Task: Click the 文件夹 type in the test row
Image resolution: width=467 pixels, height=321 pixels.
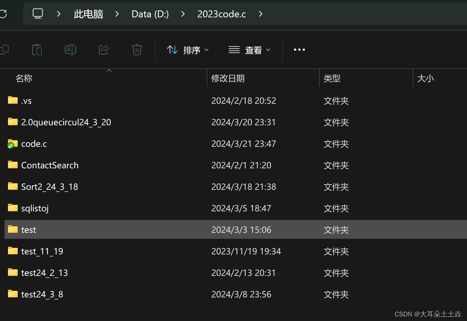Action: coord(336,230)
